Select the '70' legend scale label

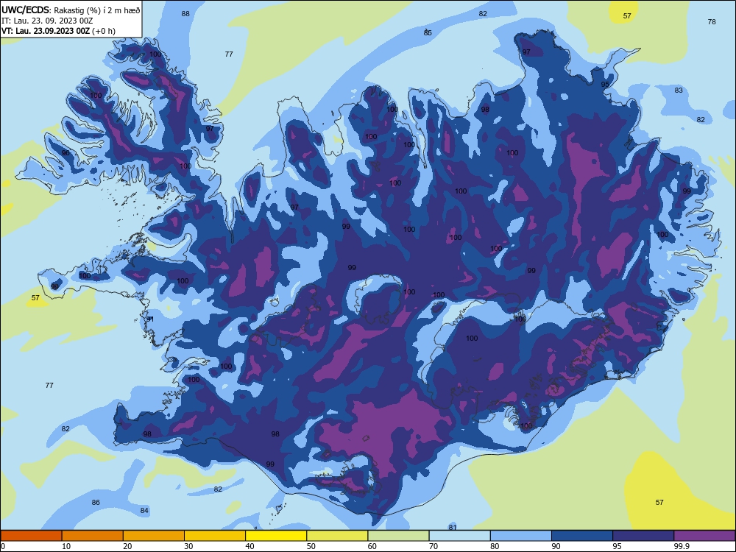[434, 546]
